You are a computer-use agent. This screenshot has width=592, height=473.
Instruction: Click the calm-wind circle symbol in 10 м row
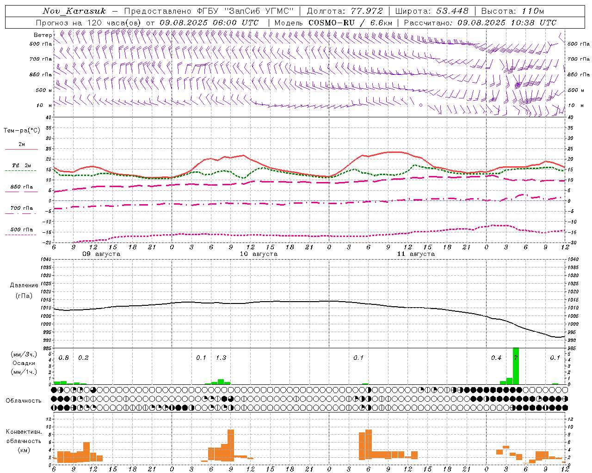(x=420, y=105)
